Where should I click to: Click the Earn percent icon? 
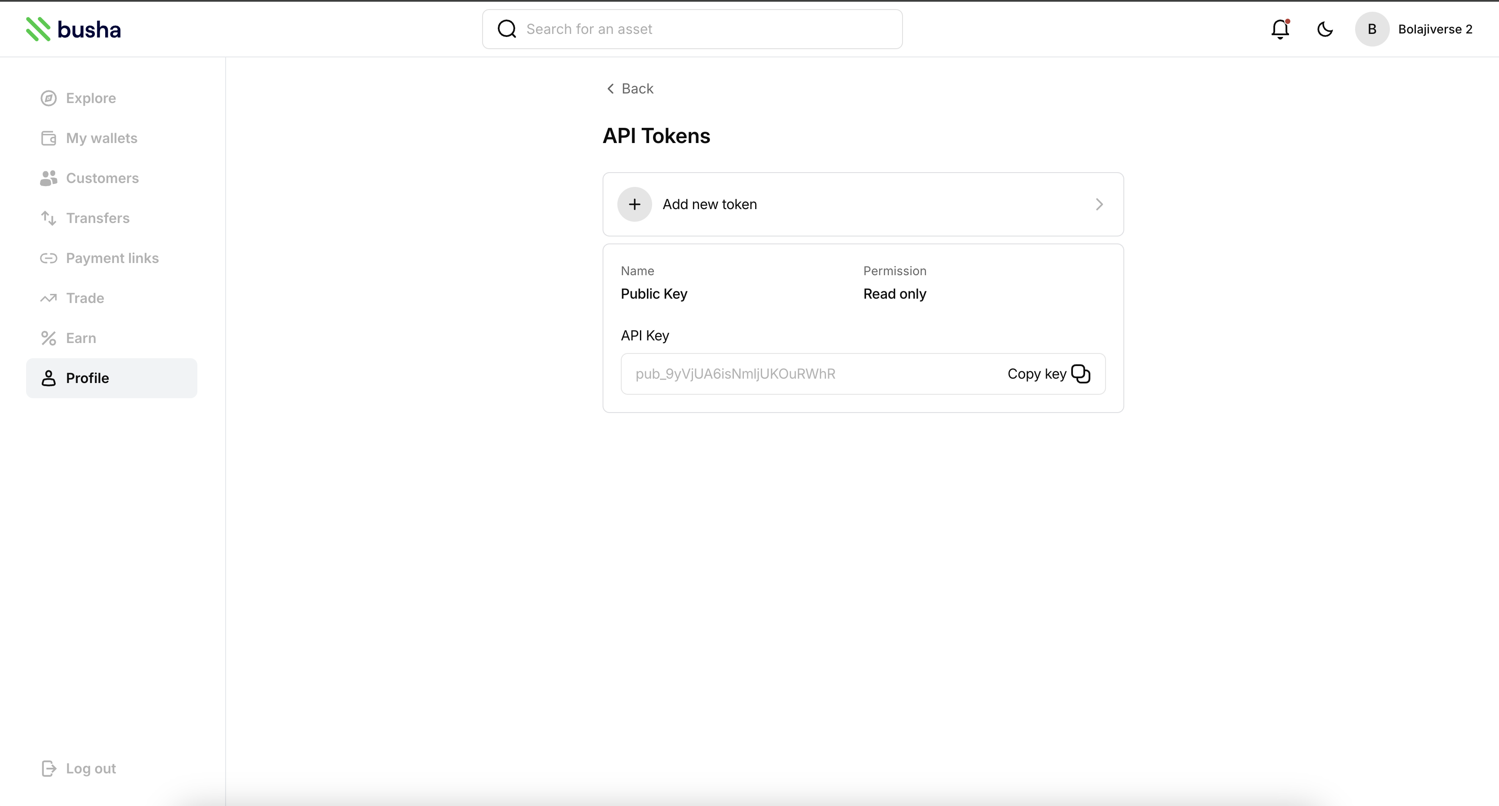pos(48,338)
